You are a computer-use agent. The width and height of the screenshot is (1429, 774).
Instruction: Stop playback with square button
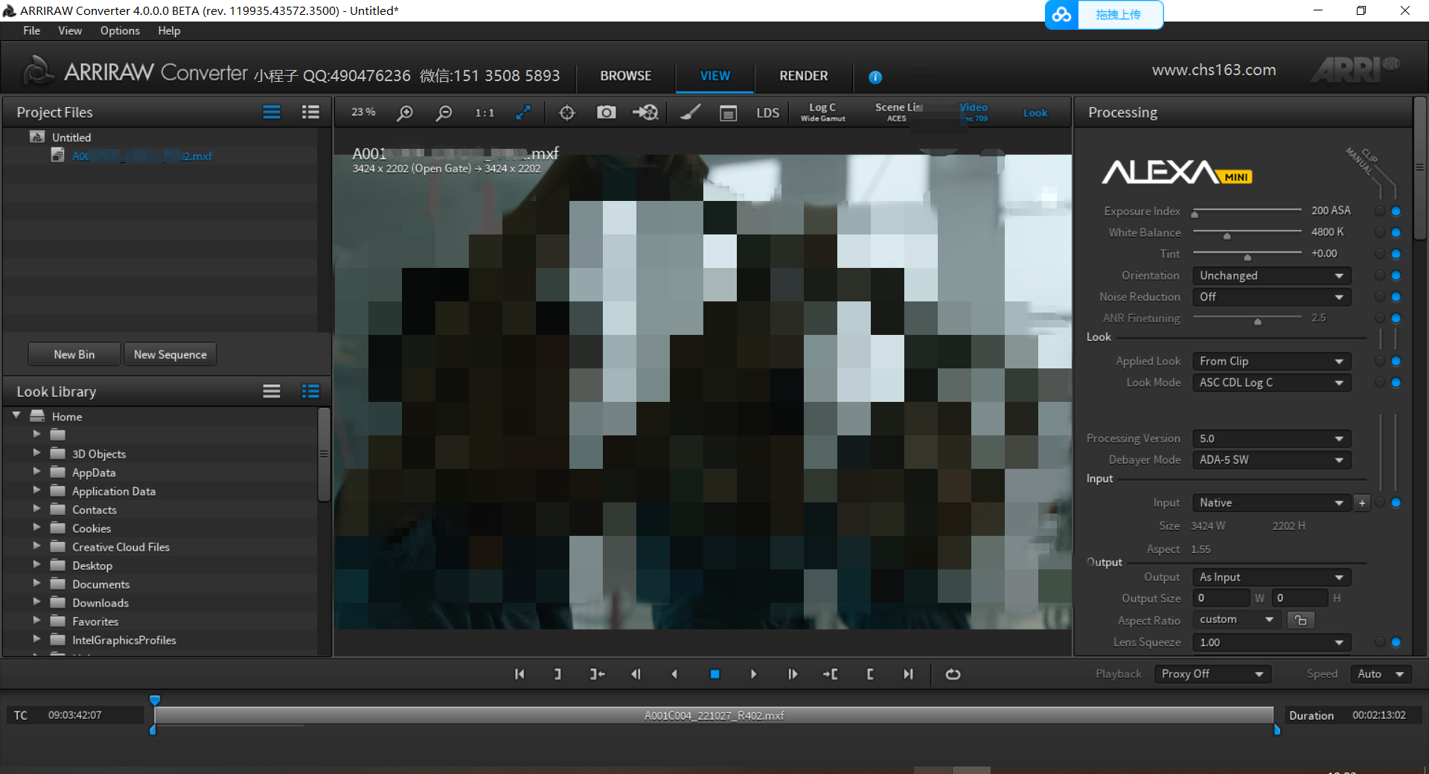(714, 674)
